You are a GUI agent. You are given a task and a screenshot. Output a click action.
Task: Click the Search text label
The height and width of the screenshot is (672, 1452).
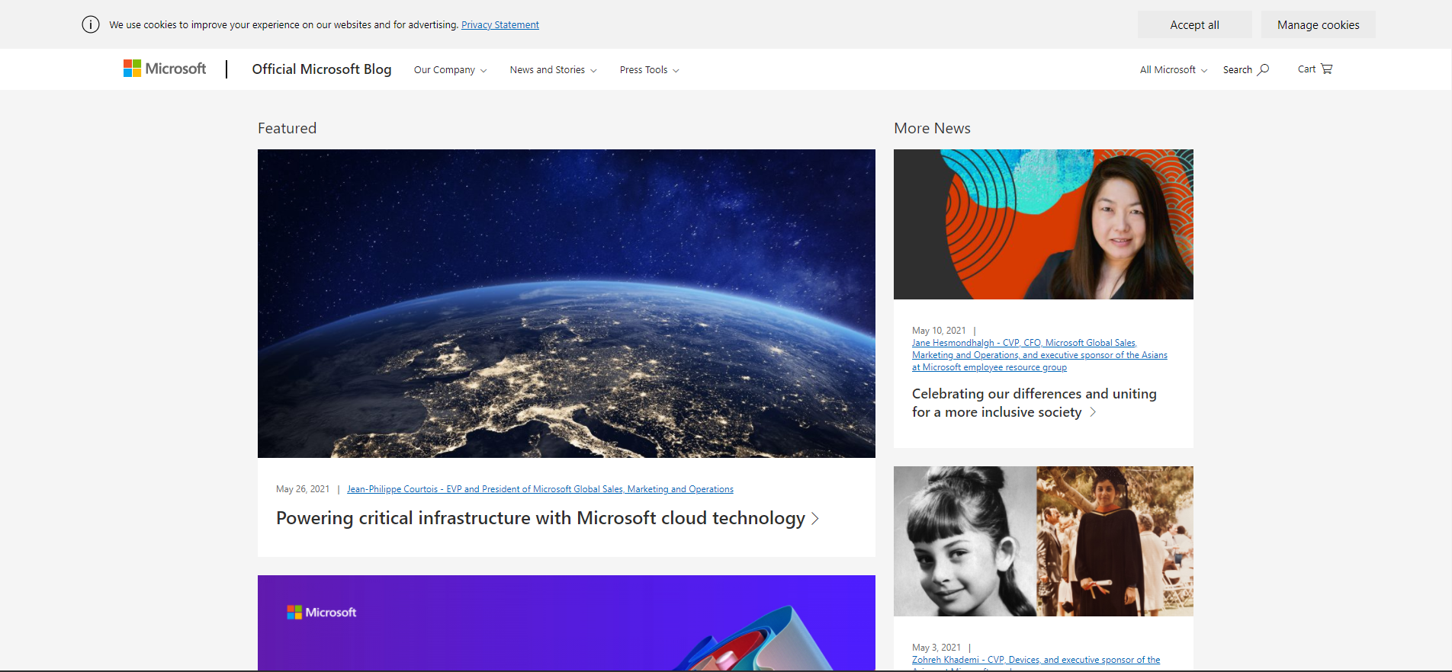(x=1237, y=69)
